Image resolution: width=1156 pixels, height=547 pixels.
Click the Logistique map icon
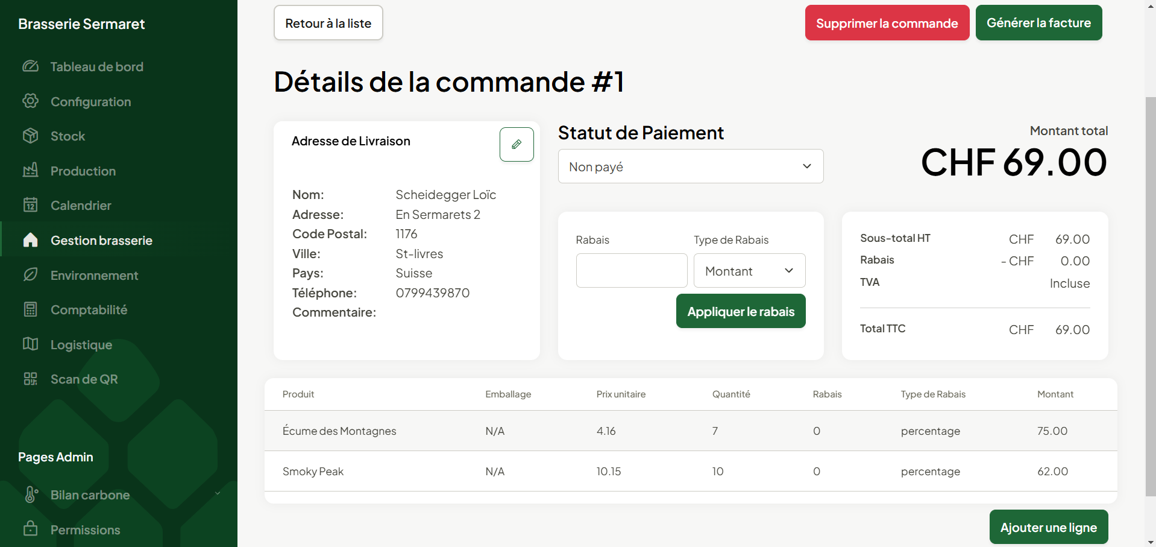pos(30,344)
